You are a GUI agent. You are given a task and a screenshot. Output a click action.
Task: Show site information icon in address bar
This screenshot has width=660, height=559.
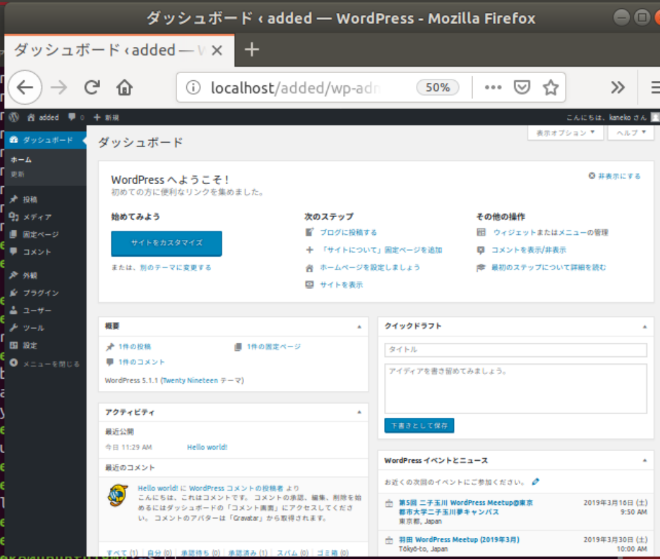(x=193, y=87)
